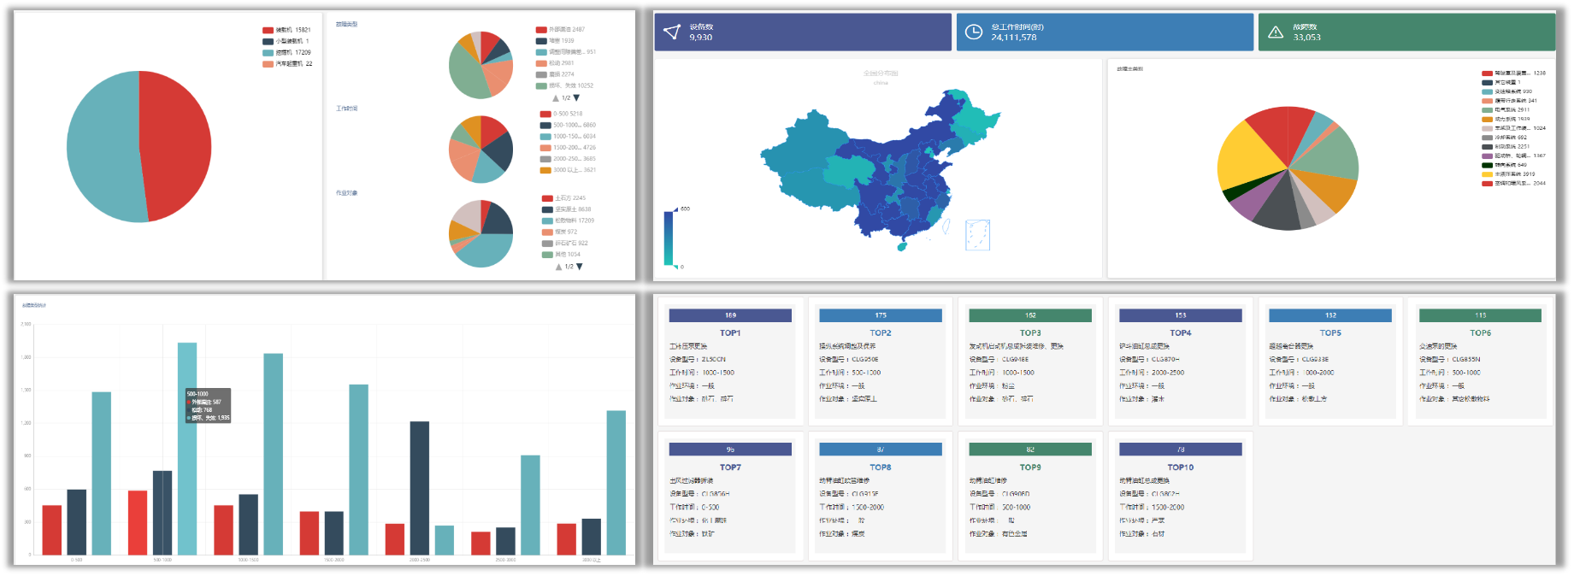Toggle the 装载机 15821 legend entry
The height and width of the screenshot is (576, 1574).
[x=286, y=30]
